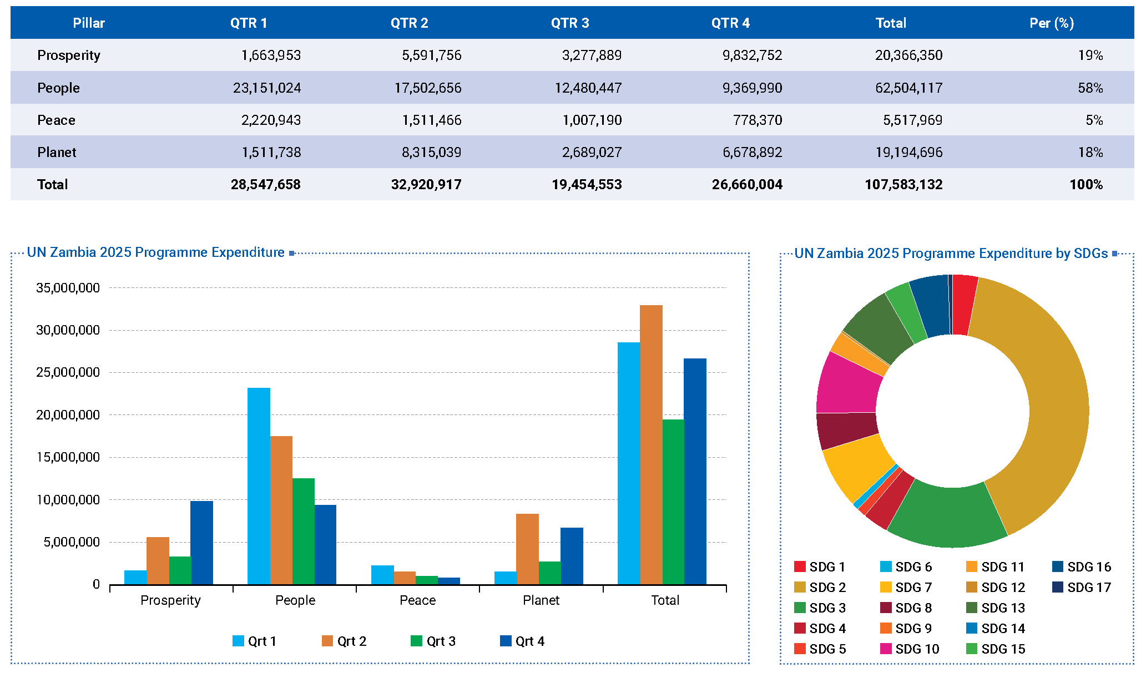Click the Prosperity QTR 4 value 9,832,752
This screenshot has height=678, width=1141.
click(752, 55)
